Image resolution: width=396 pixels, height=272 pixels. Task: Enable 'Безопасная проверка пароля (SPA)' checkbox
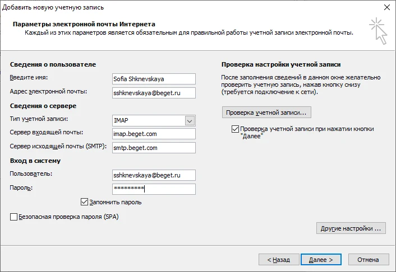[x=14, y=217]
